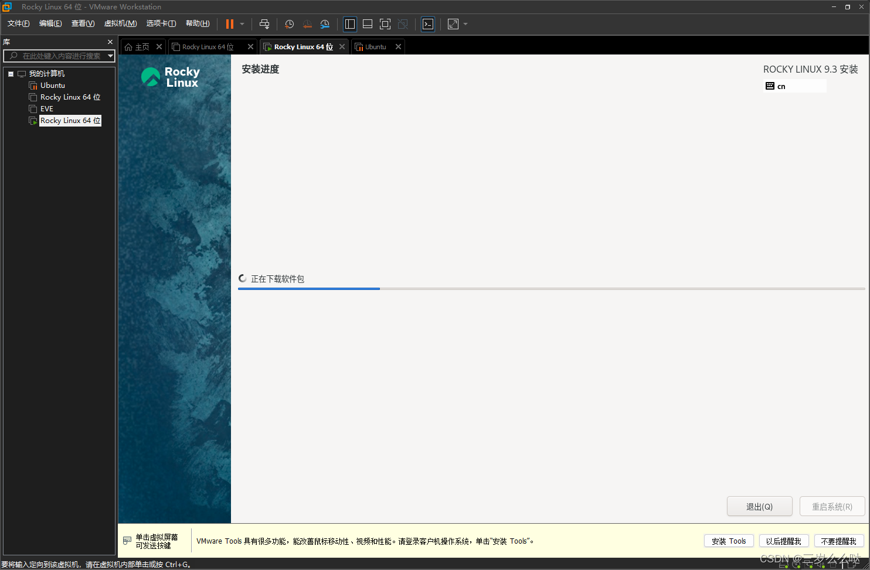The width and height of the screenshot is (870, 570).
Task: Click the home icon on 主页 tab
Action: (x=128, y=47)
